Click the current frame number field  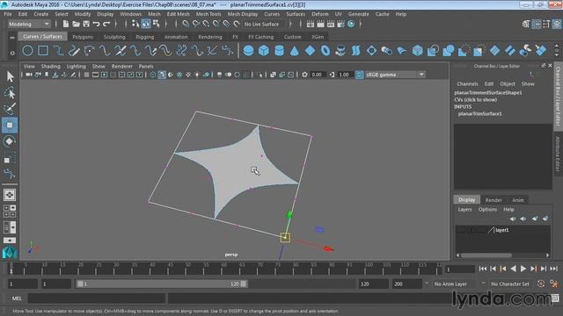(x=459, y=269)
